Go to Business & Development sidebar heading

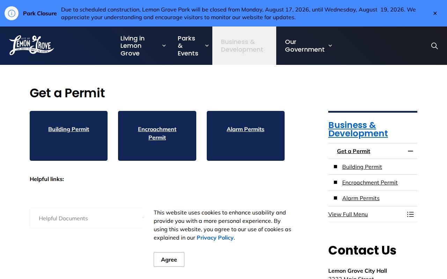358,129
